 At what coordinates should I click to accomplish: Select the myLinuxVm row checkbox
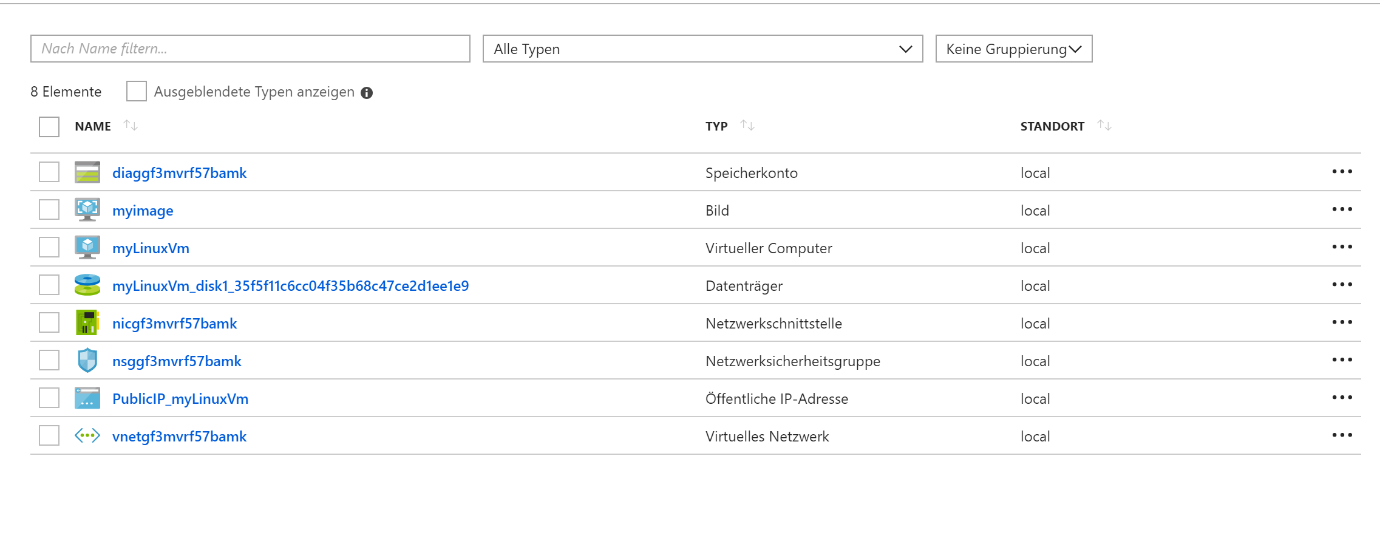click(49, 247)
